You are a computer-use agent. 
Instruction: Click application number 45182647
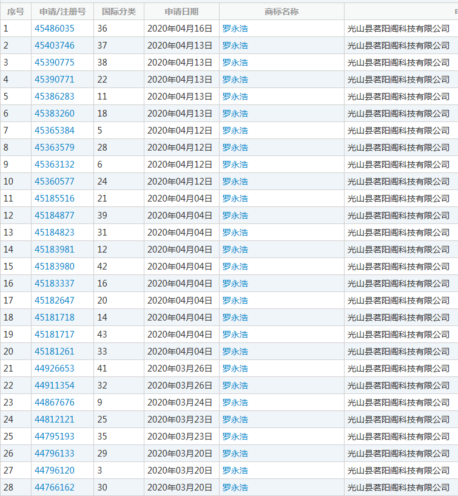coord(55,301)
